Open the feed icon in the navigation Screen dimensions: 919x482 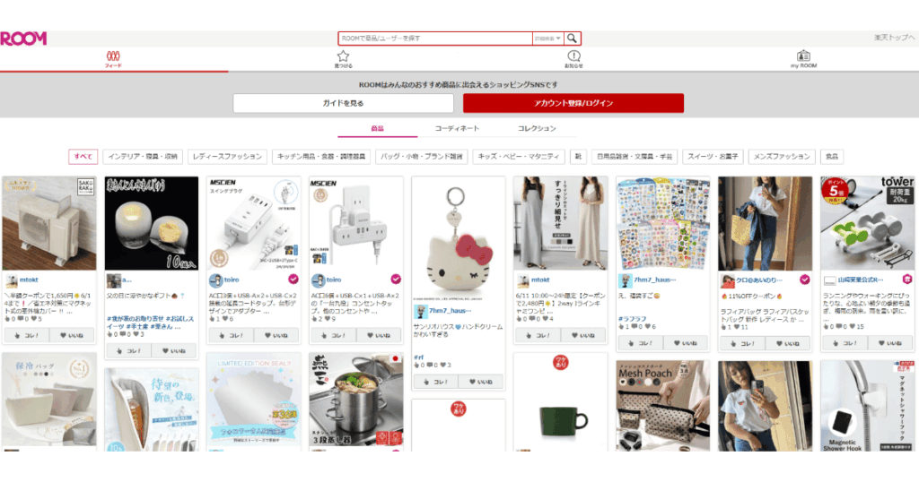click(113, 59)
